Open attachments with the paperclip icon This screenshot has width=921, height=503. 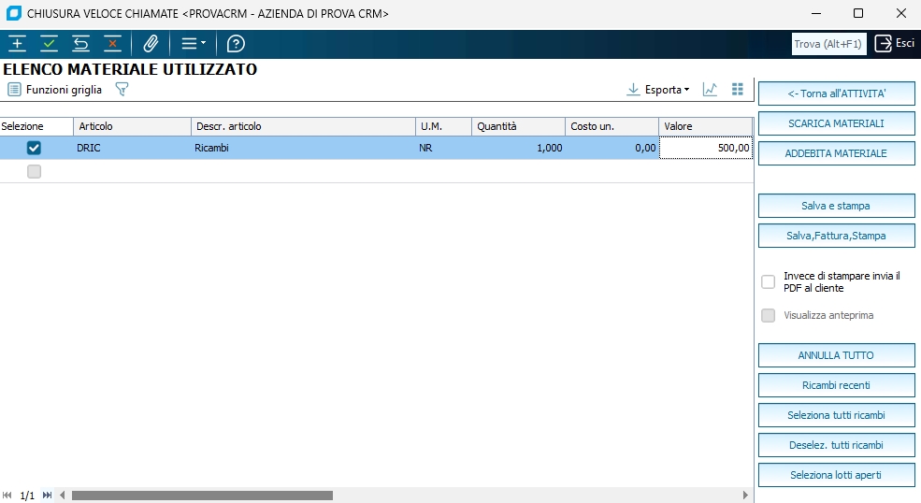tap(151, 44)
